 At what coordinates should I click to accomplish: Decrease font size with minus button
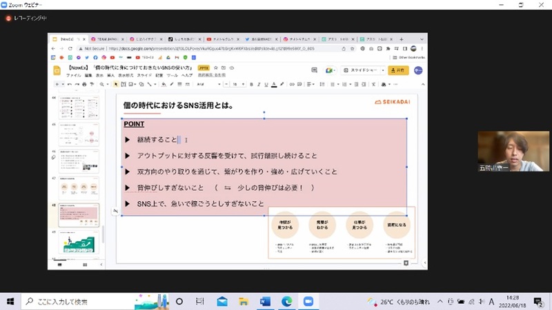coord(226,84)
